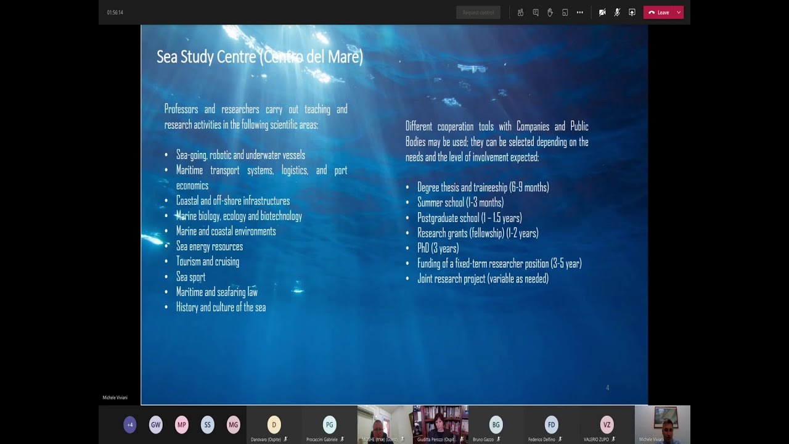Viewport: 789px width, 444px height.
Task: Click 'Postgraduate school (1 – 1.5 years)' bullet
Action: pos(470,218)
